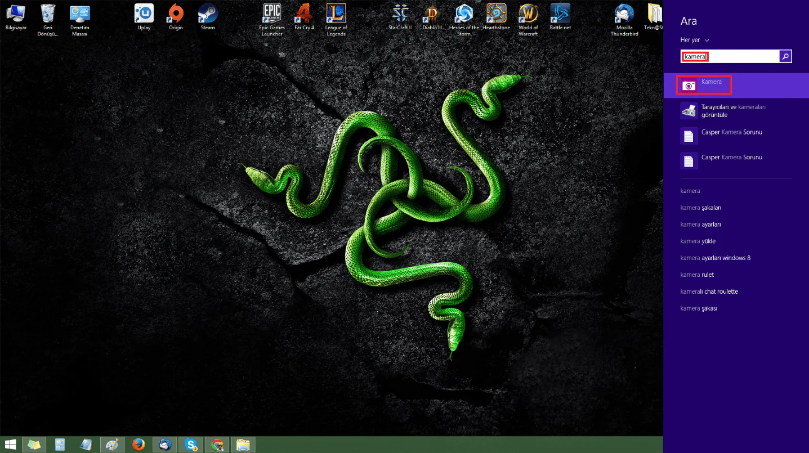The width and height of the screenshot is (809, 453).
Task: Launch Hearthstone from the desktop
Action: [x=496, y=17]
